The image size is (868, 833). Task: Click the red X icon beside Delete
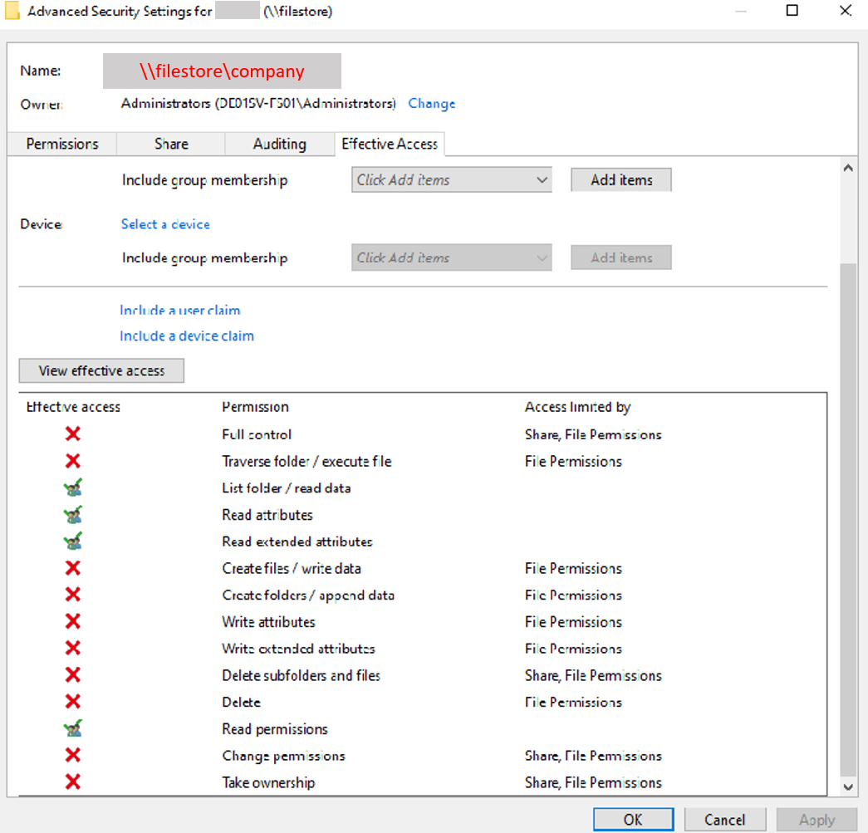(x=72, y=702)
